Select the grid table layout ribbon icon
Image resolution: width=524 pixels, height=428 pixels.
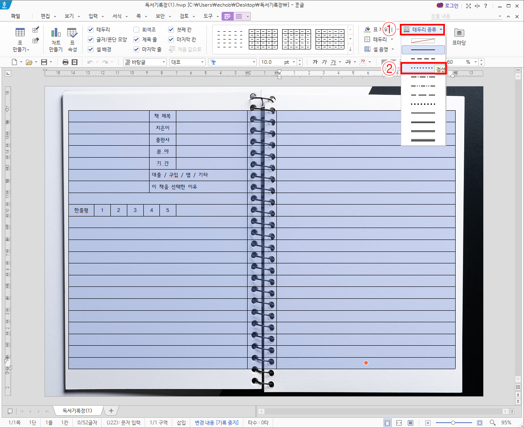[x=239, y=16]
